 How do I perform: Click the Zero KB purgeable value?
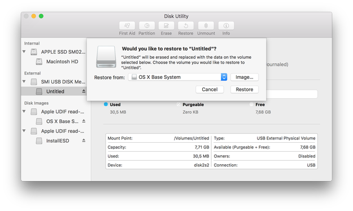[190, 112]
